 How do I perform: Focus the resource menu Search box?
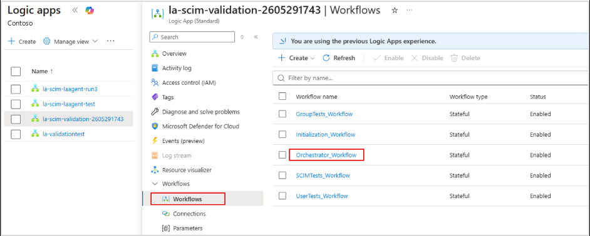tap(192, 37)
